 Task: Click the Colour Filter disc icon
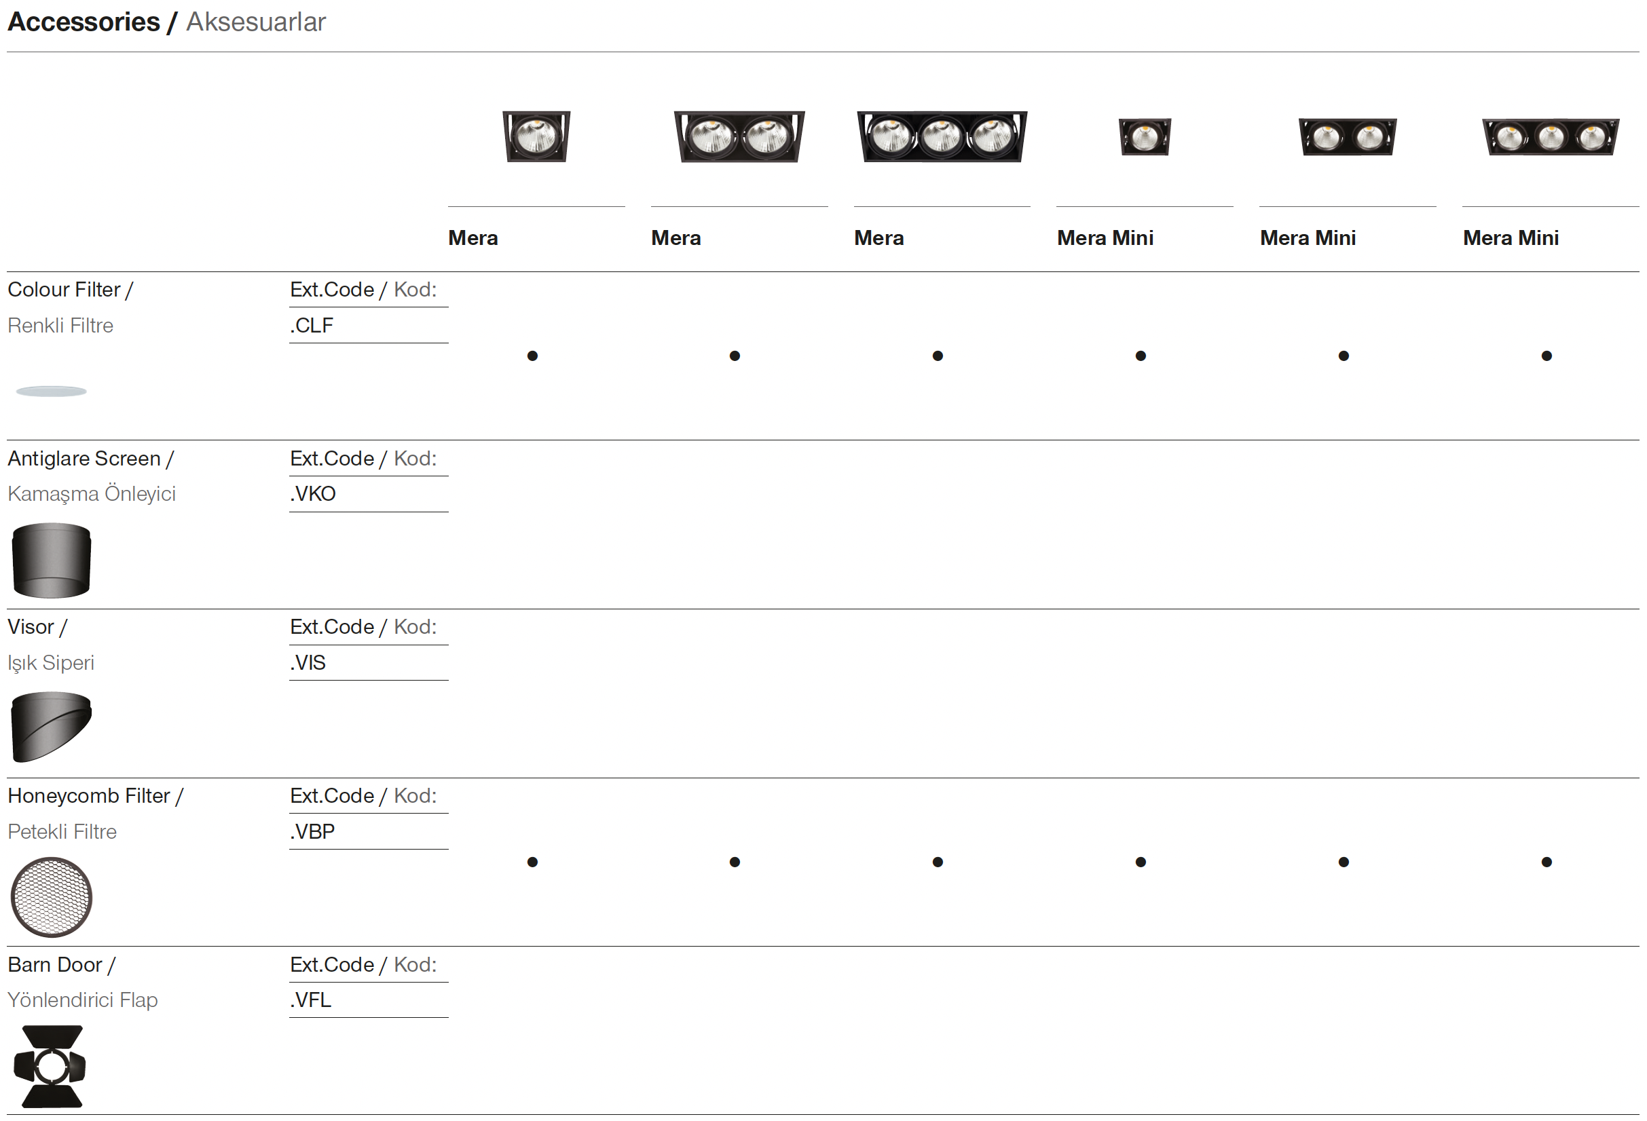[x=51, y=391]
